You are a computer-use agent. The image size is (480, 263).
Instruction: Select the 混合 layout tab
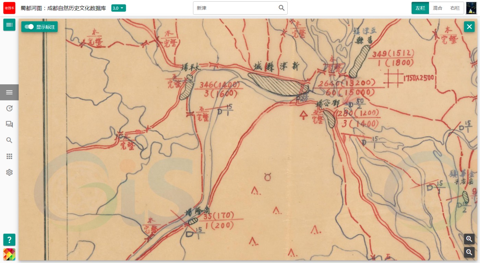click(x=437, y=8)
